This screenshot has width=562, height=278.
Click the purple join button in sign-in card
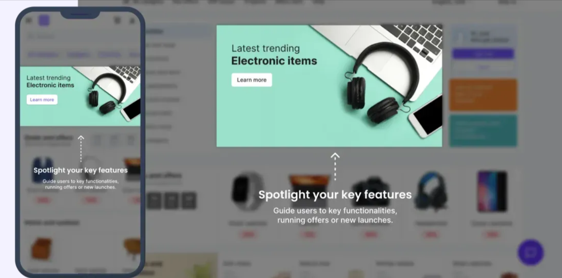483,54
